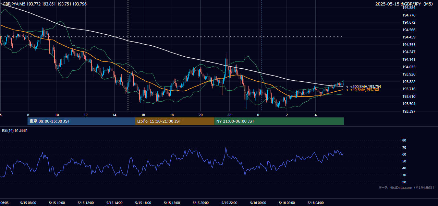
Task: Select the NY 21:00-06:00 JST session bar
Action: coord(279,121)
